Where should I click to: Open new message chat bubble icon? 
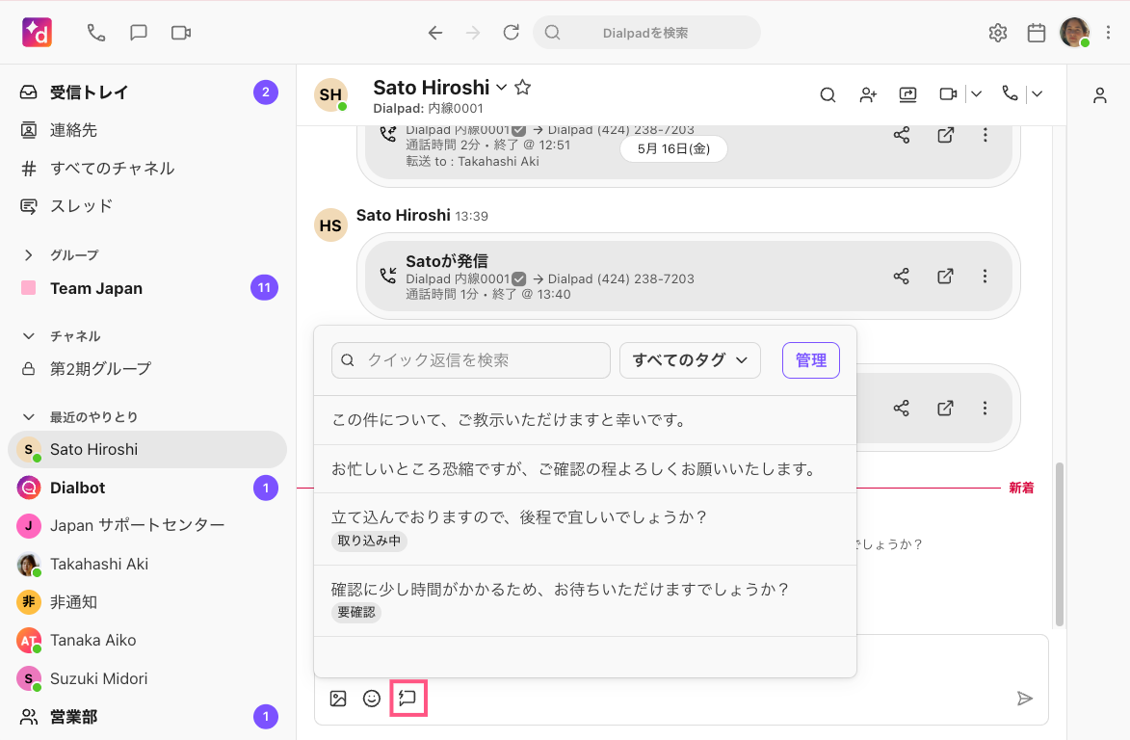[x=139, y=33]
